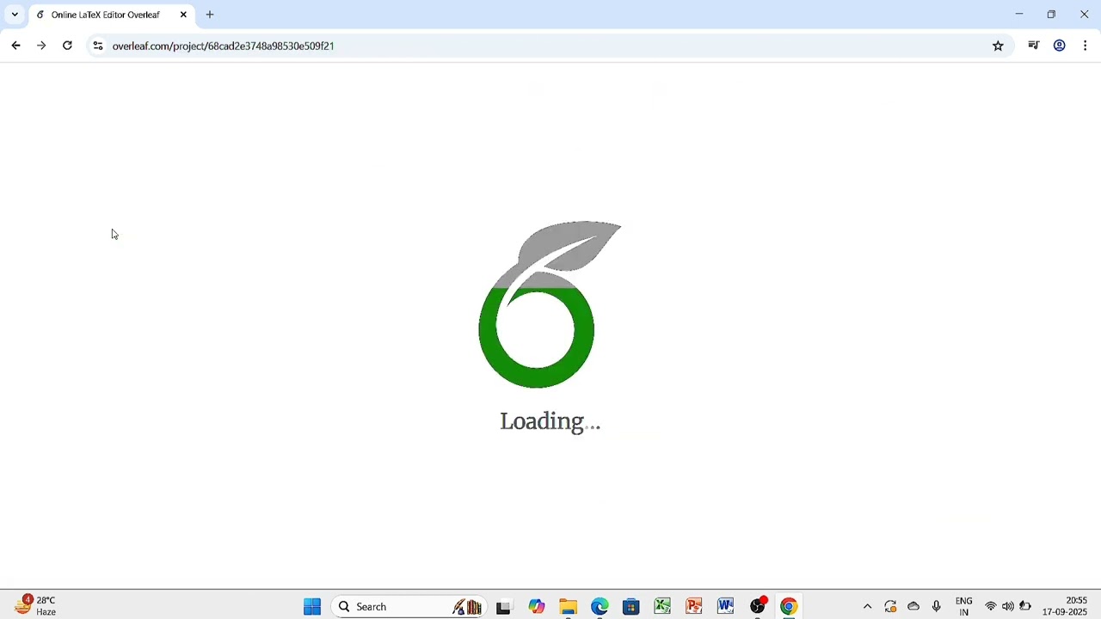View site information icon in address bar
This screenshot has height=619, width=1101.
pos(98,46)
